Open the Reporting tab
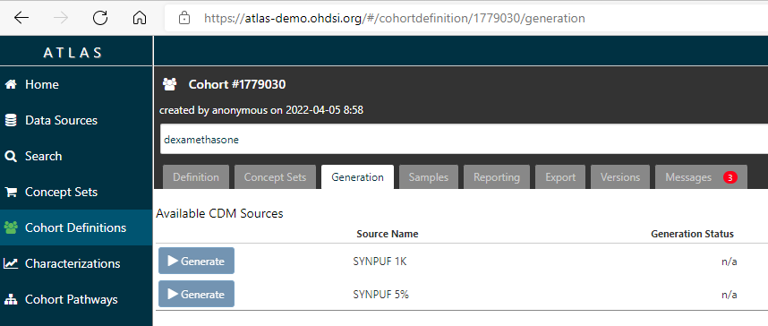768x326 pixels. pyautogui.click(x=497, y=177)
